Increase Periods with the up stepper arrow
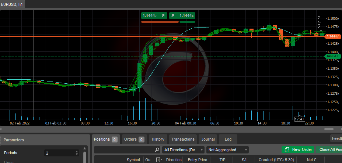 pyautogui.click(x=77, y=152)
